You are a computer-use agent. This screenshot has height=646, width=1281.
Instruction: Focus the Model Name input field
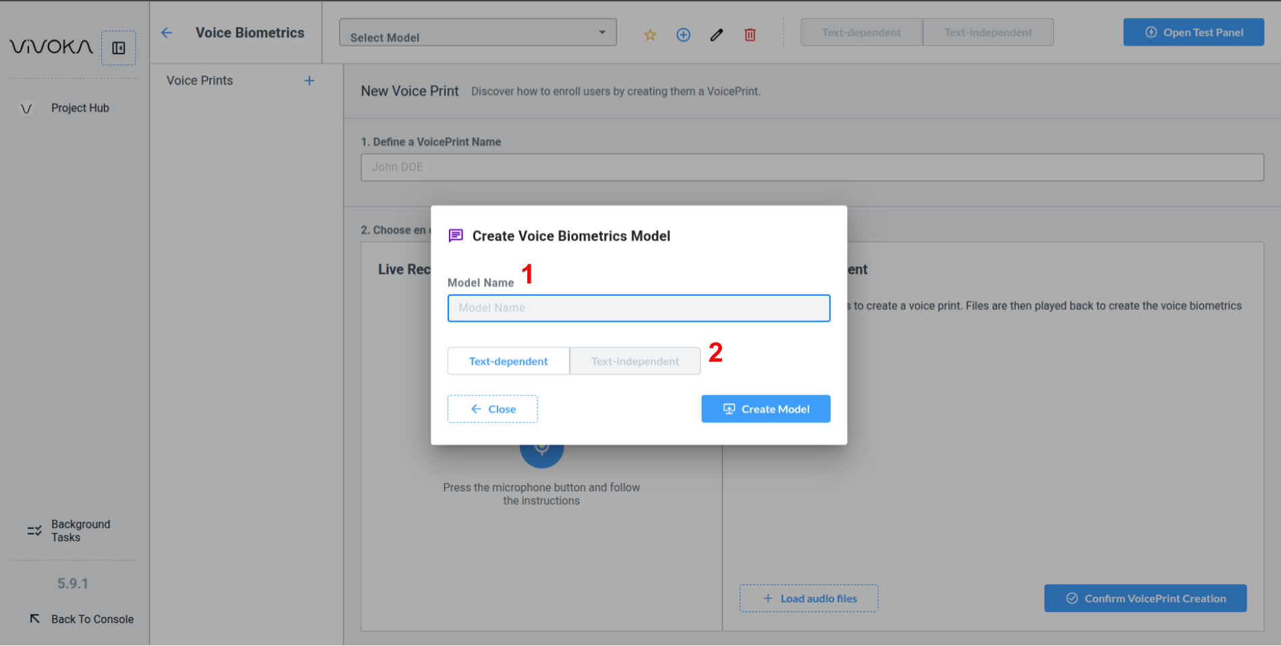tap(638, 308)
